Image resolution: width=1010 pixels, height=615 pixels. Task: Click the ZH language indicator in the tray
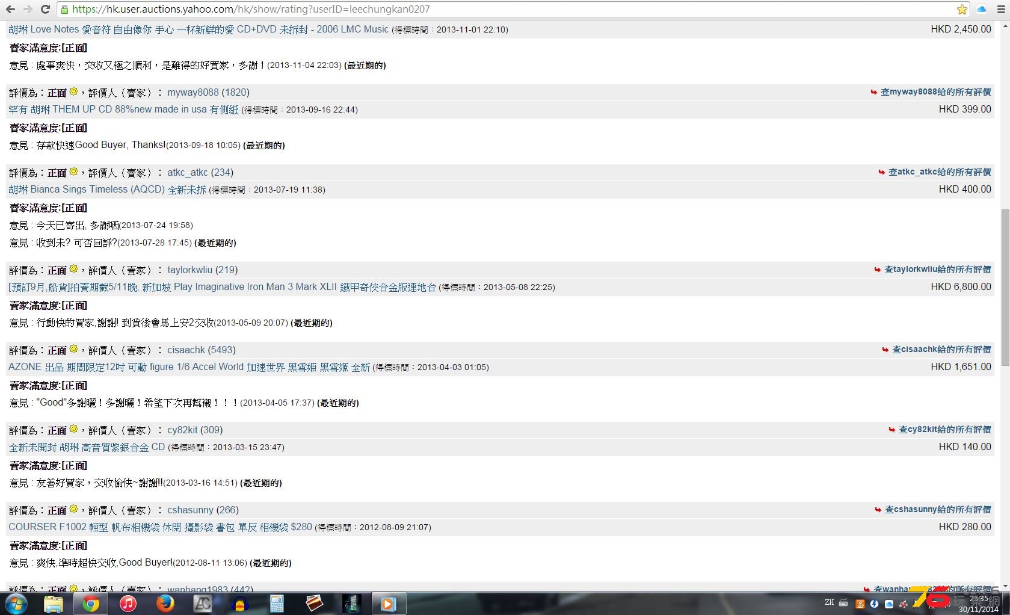(830, 602)
